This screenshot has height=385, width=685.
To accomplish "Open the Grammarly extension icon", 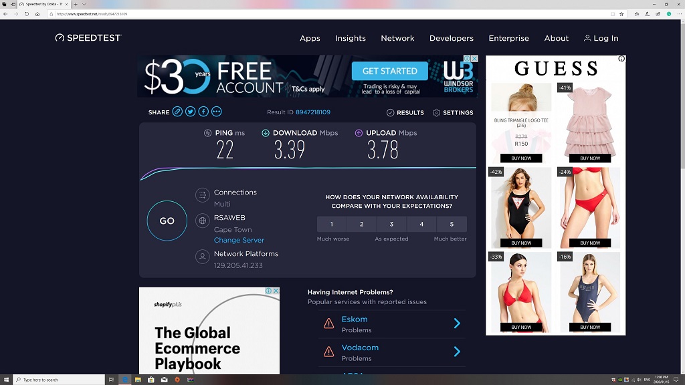I will pyautogui.click(x=669, y=14).
